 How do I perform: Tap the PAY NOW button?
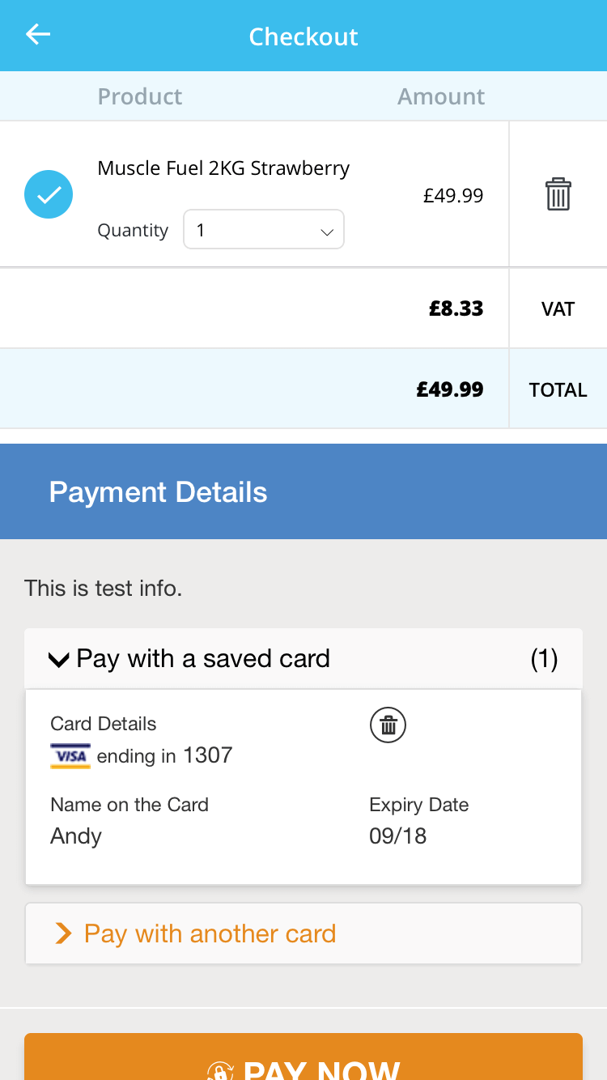(303, 1057)
